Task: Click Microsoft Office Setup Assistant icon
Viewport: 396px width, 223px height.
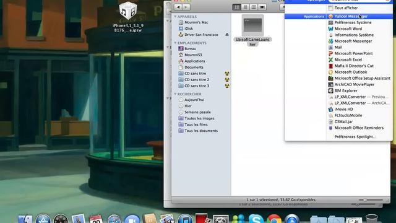Action: pyautogui.click(x=330, y=79)
